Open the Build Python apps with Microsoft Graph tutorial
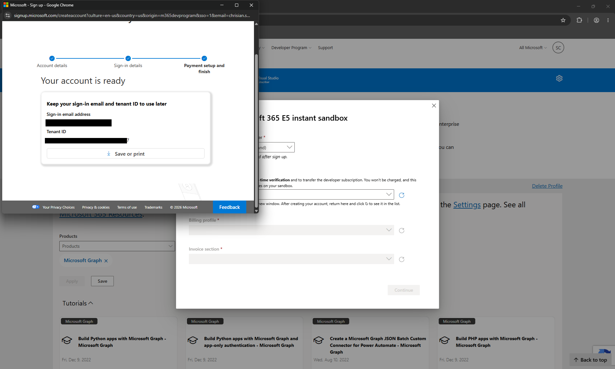The image size is (615, 369). tap(122, 342)
